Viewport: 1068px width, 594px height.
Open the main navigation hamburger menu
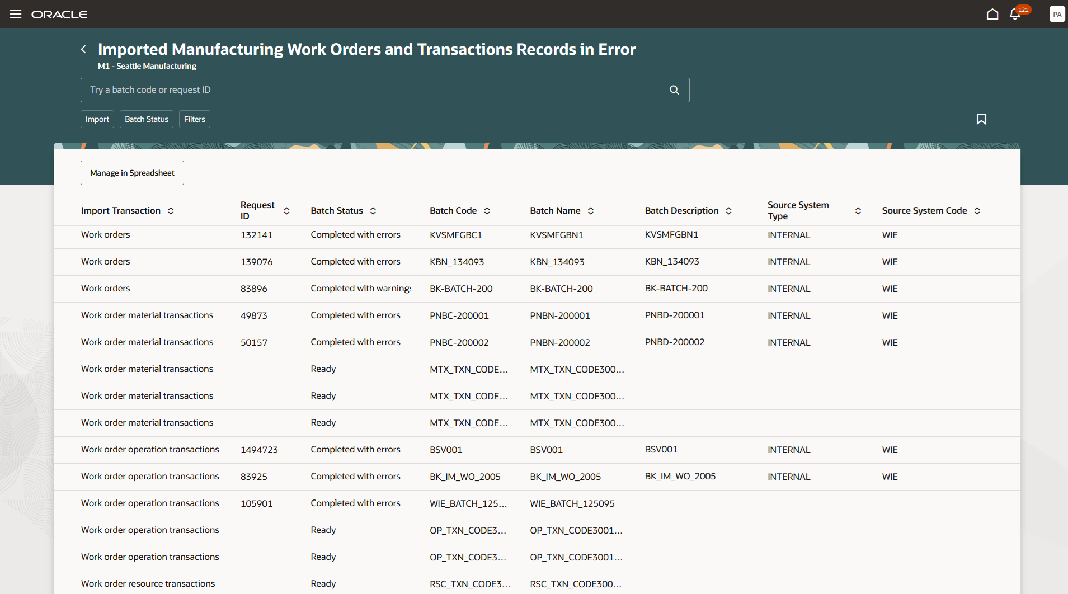click(x=16, y=14)
